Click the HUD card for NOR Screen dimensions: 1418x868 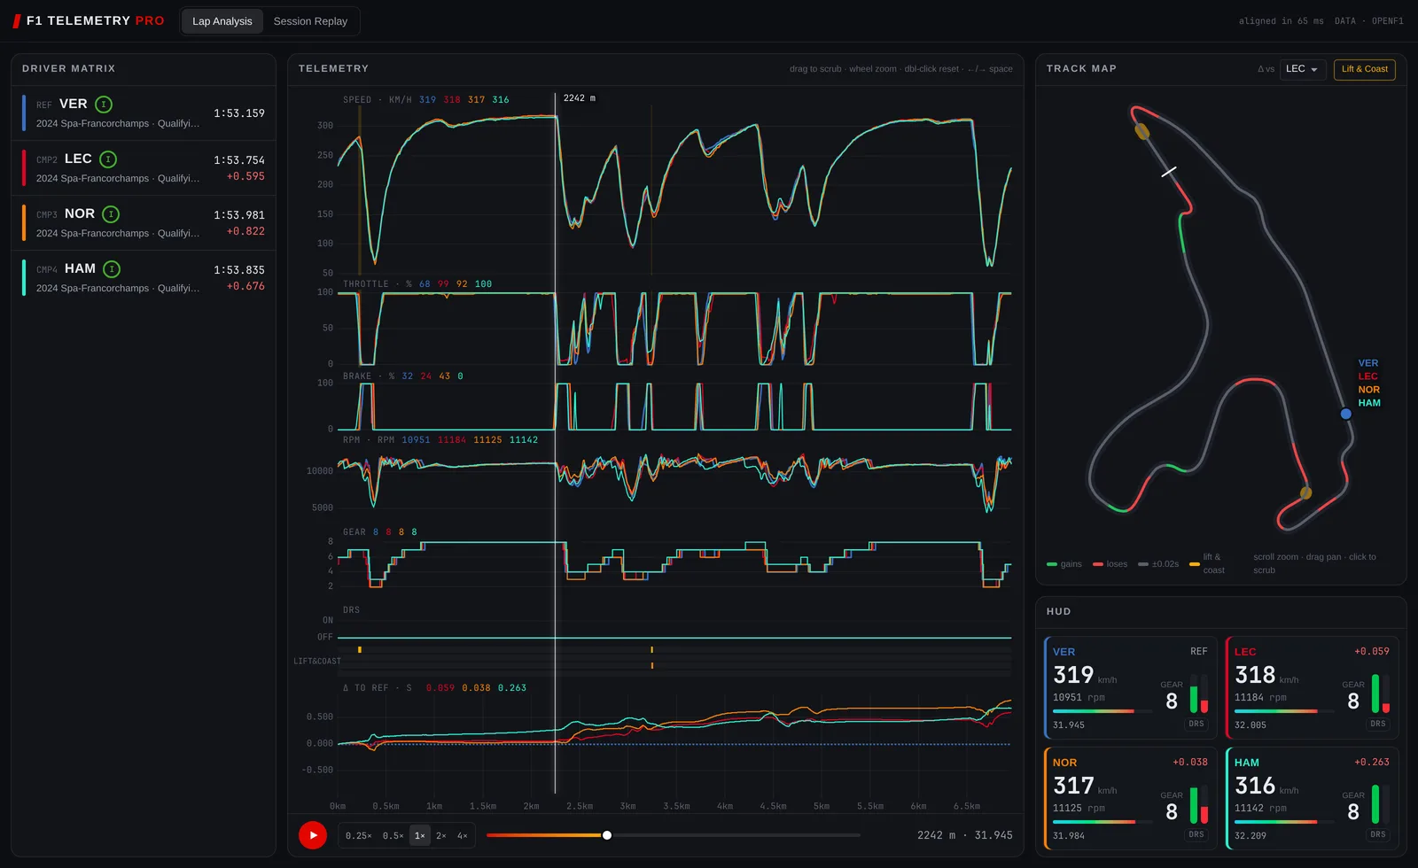(1130, 799)
